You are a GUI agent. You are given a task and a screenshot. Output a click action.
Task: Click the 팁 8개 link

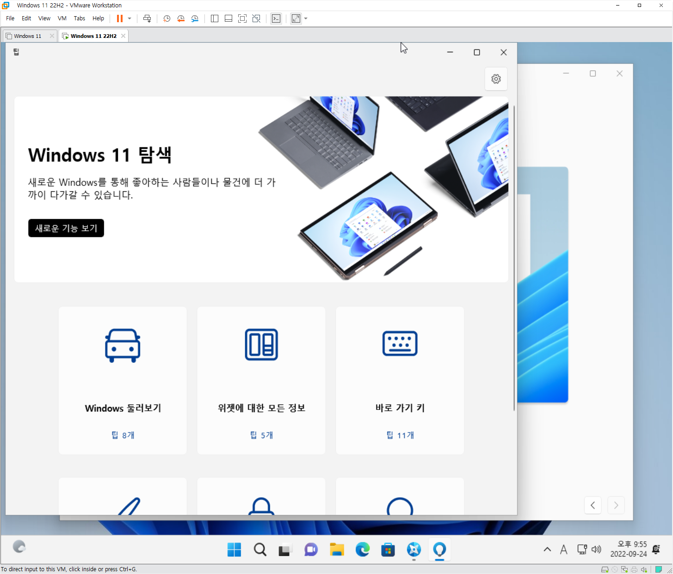pos(123,435)
